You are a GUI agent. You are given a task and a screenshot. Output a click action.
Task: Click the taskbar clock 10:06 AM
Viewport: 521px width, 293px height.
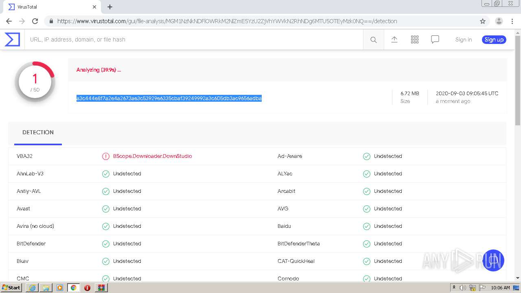(500, 288)
